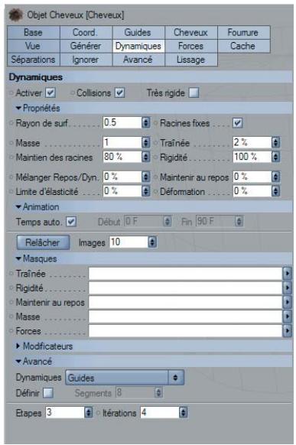Enable the Définir checkbox

click(48, 393)
